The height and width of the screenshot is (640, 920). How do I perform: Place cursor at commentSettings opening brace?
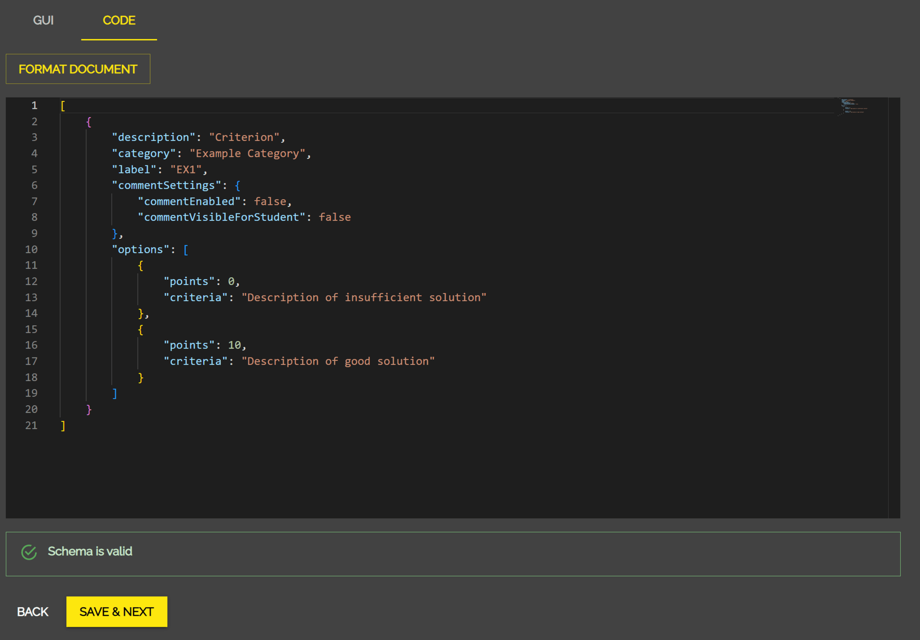[237, 185]
